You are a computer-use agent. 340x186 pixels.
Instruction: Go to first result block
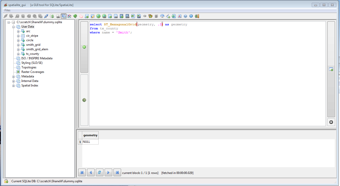[82, 173]
